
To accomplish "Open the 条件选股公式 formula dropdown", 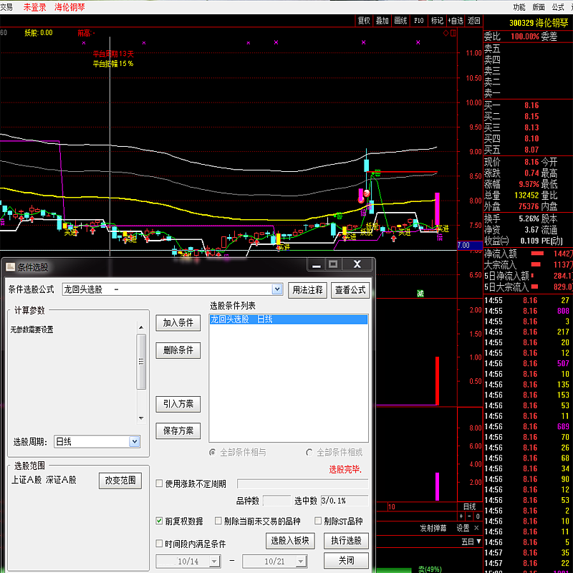I will click(x=277, y=289).
